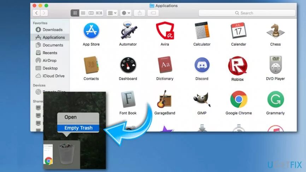The height and width of the screenshot is (172, 306).
Task: Open the item arrangement dropdown
Action: 112,13
